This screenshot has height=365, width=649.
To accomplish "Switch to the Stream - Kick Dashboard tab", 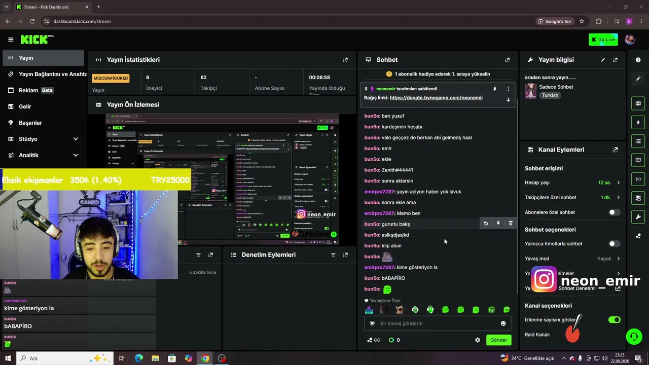I will coord(52,7).
